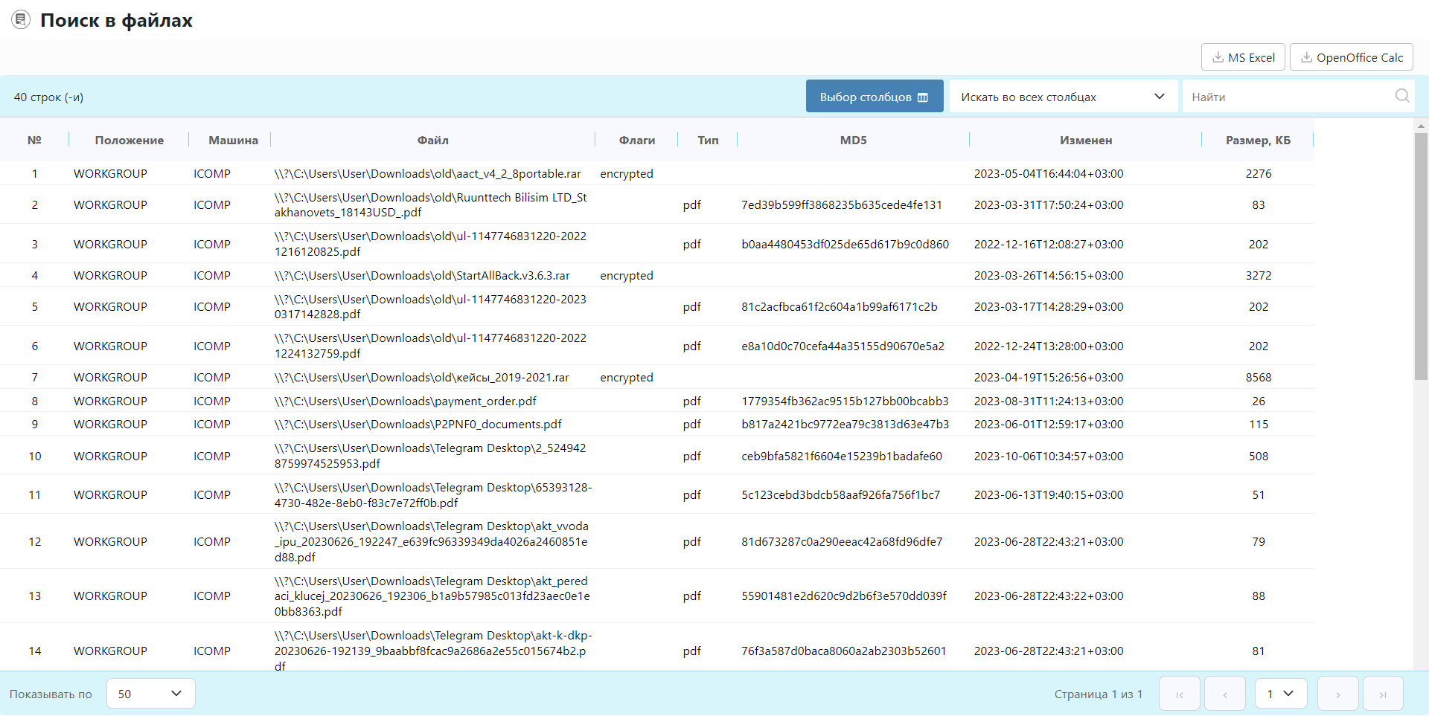Open the page number dropdown
1429x716 pixels.
pos(1280,694)
